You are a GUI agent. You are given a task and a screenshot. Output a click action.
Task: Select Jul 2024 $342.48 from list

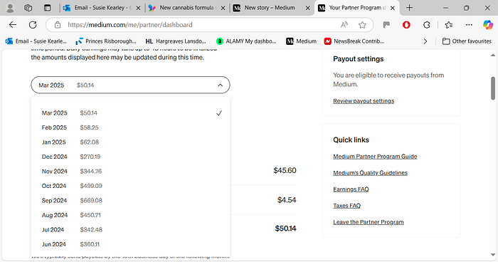point(130,230)
